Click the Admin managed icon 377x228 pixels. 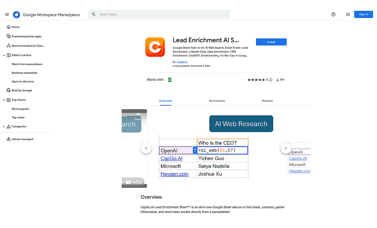click(x=9, y=139)
